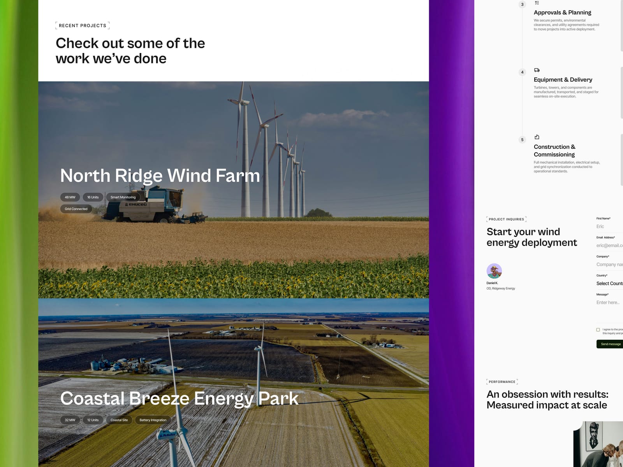Open the Select Country dropdown
Image resolution: width=623 pixels, height=467 pixels.
click(609, 283)
